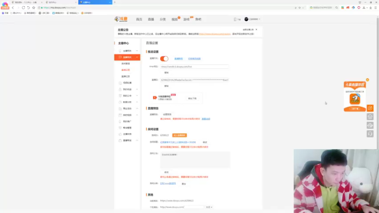
Task: Open 分类 in the Douyu nav
Action: pyautogui.click(x=162, y=19)
